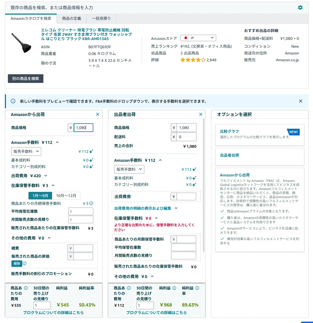Switch to 一括見積り tab
The image size is (313, 323).
tap(101, 18)
